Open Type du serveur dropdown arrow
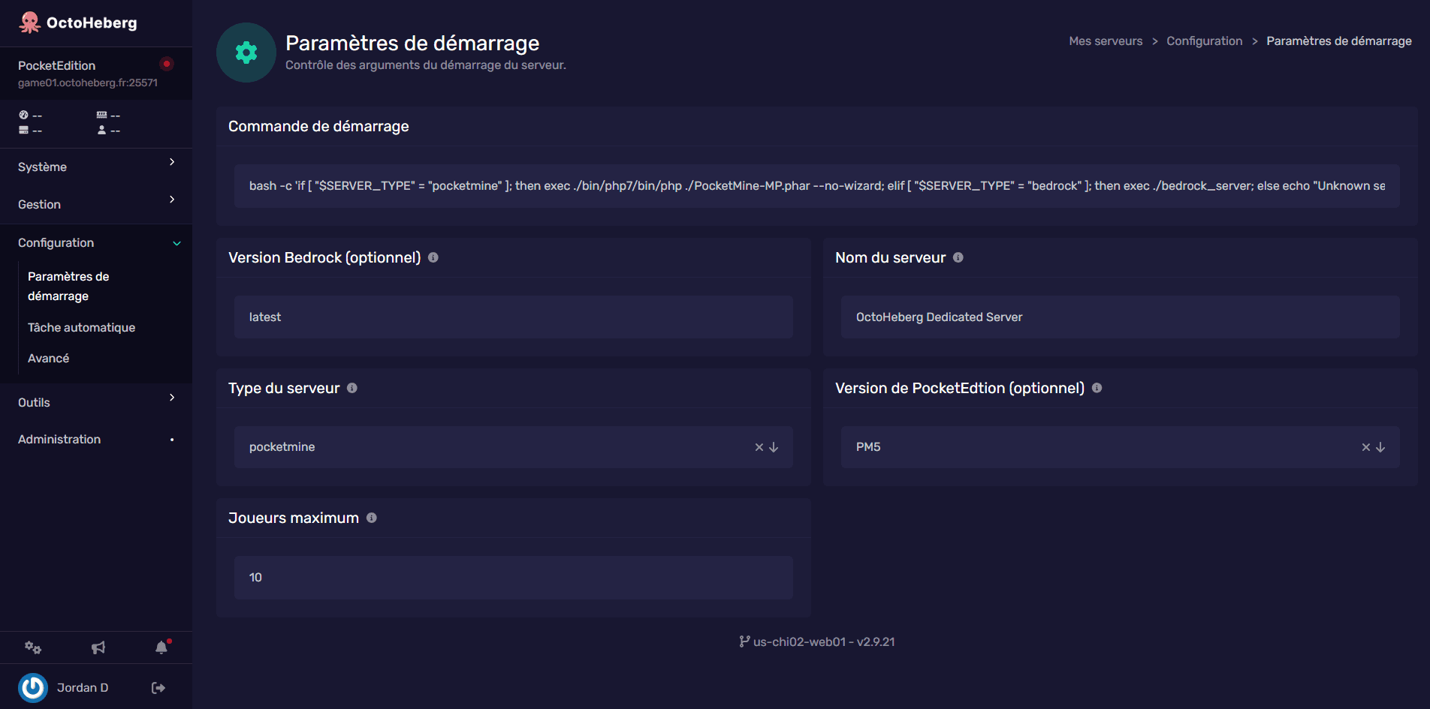This screenshot has width=1430, height=709. 774,447
